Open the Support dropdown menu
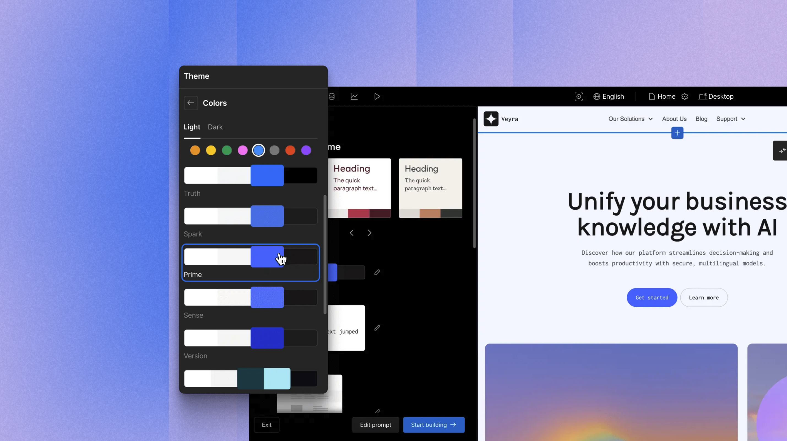The image size is (787, 441). (x=731, y=119)
